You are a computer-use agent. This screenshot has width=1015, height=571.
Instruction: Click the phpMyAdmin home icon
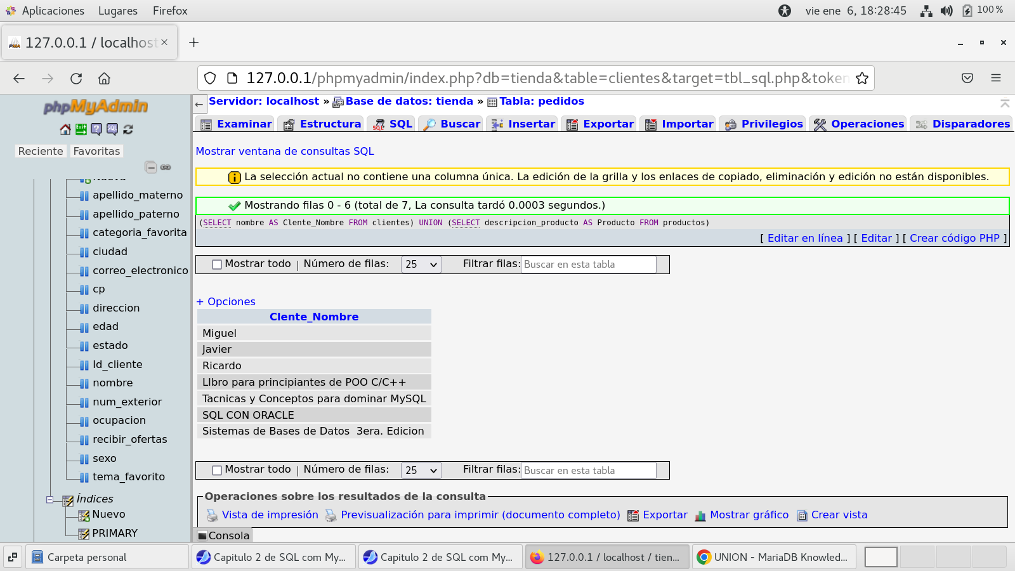click(65, 129)
